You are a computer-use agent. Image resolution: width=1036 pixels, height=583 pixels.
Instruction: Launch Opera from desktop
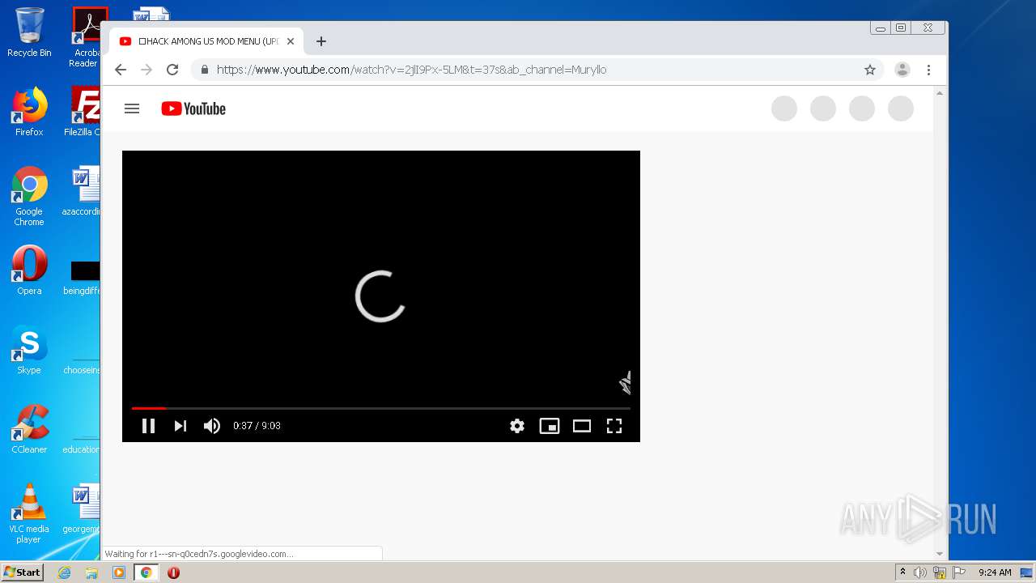tap(29, 270)
